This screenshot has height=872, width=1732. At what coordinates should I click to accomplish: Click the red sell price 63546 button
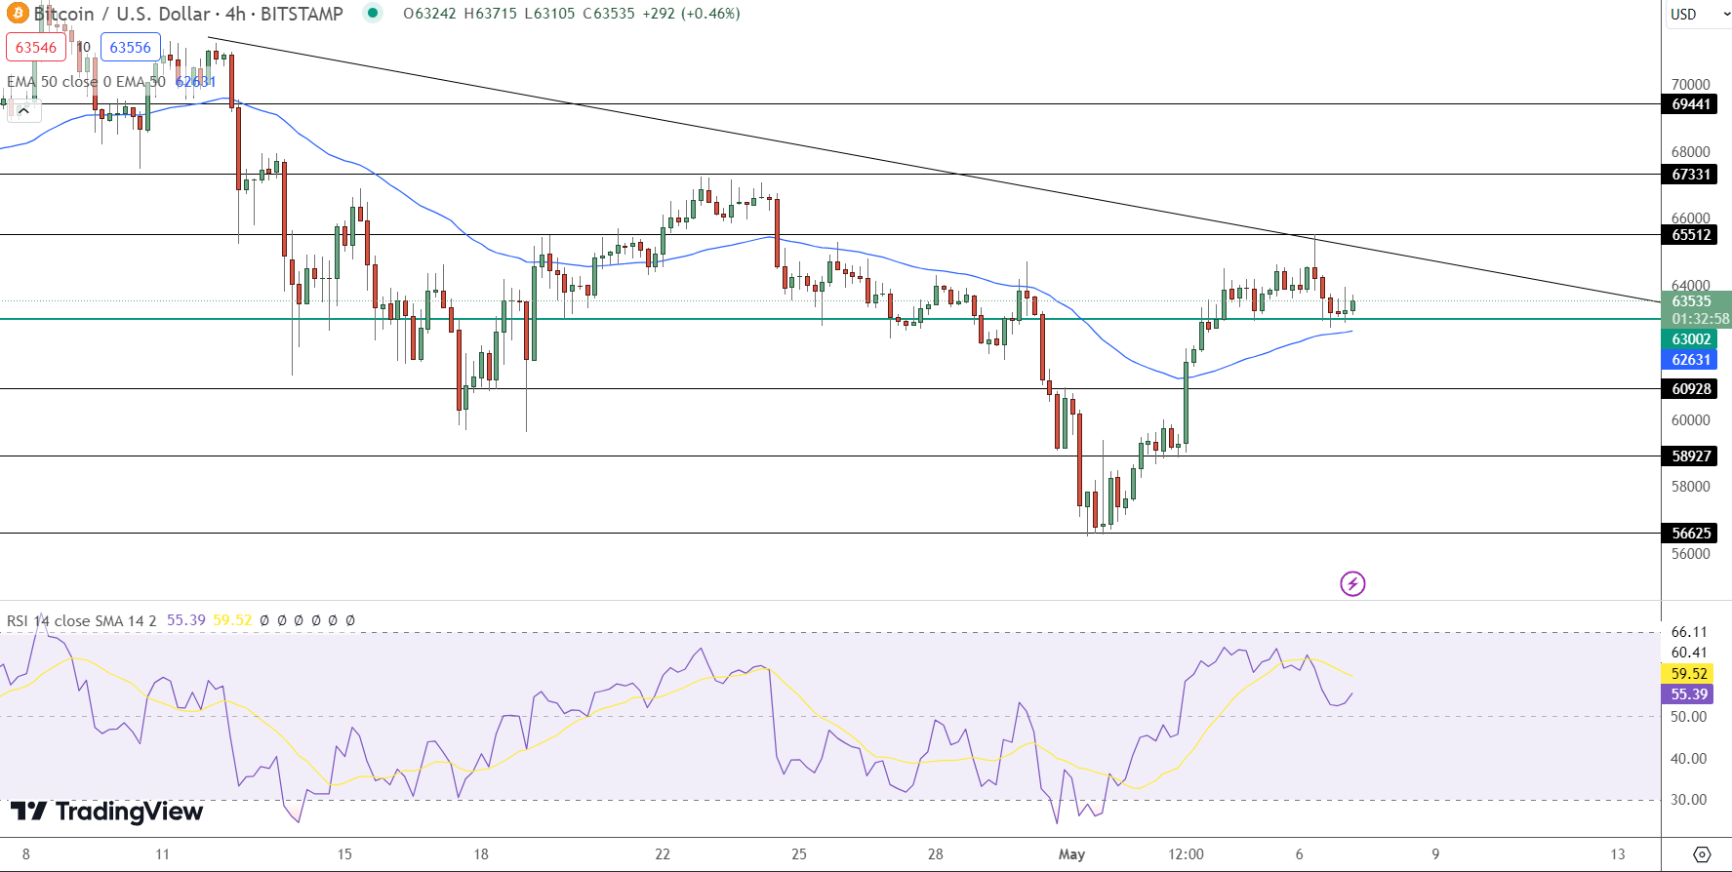pos(36,47)
